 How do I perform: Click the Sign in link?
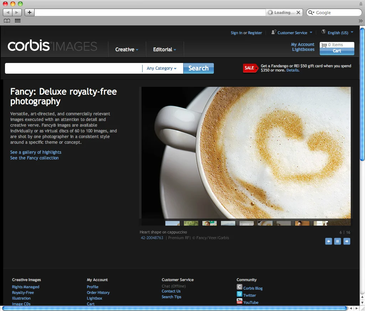click(236, 33)
